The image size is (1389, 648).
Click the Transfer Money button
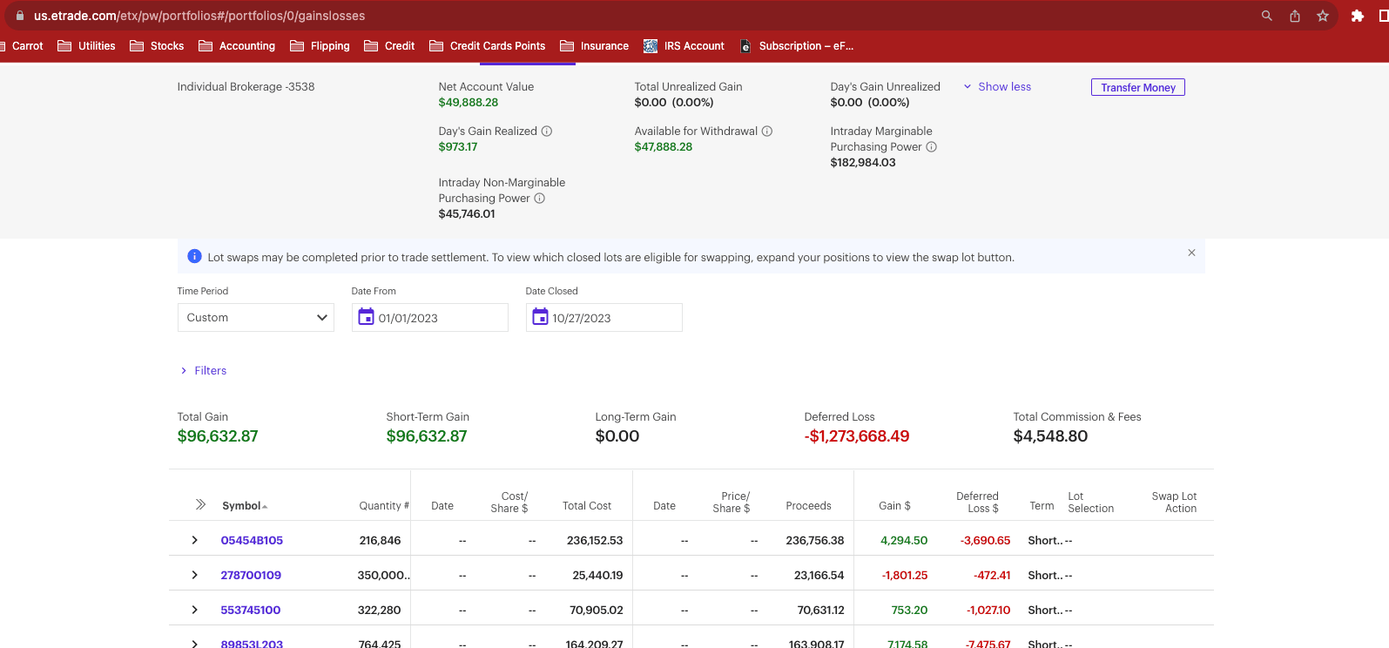click(1137, 87)
